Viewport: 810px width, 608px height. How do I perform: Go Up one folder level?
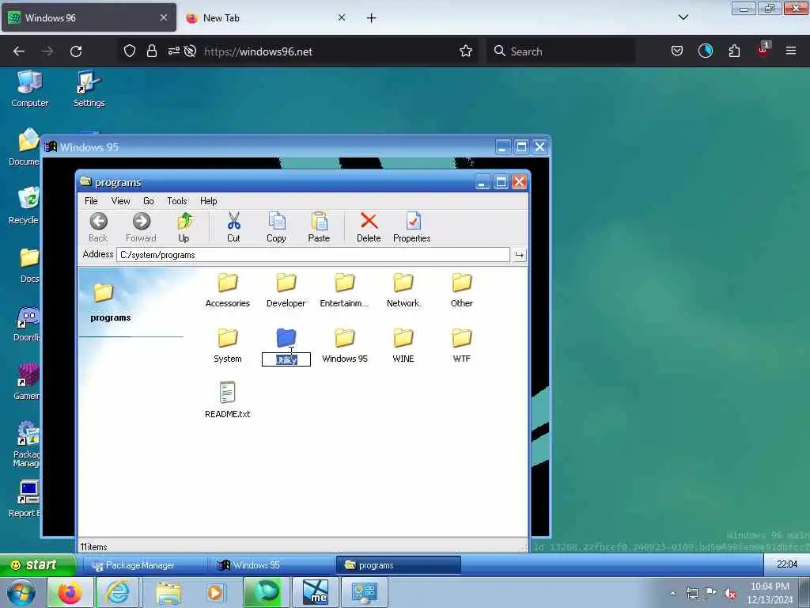point(184,227)
